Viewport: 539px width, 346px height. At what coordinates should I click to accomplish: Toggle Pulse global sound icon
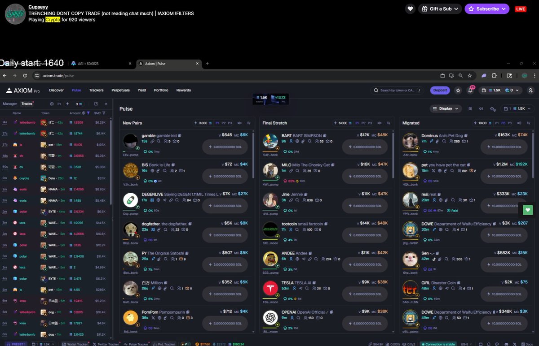[481, 108]
